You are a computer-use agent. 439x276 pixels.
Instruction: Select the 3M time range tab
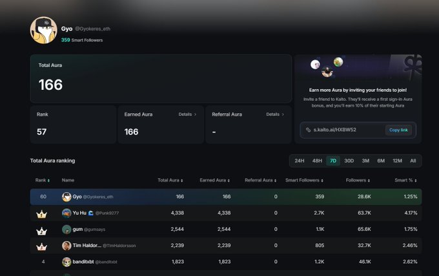(x=365, y=161)
